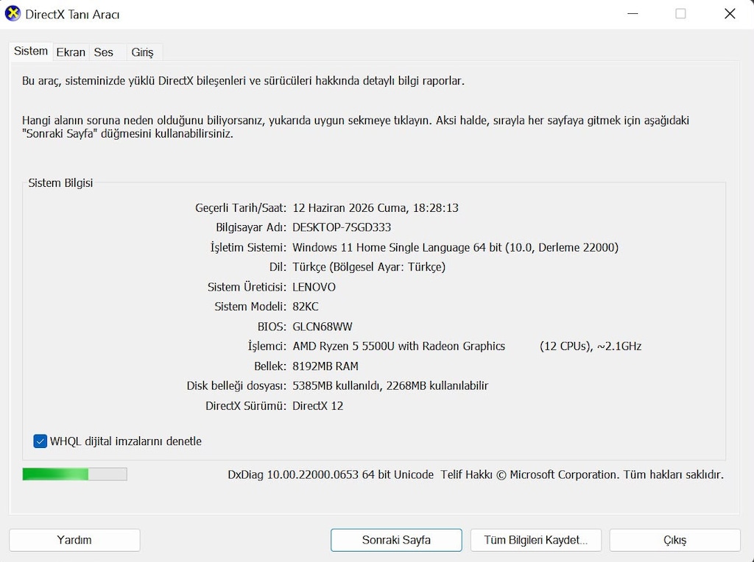Screen dimensions: 754x562
Task: Click the (12 CPUs), ~2.1GHz text
Action: 591,346
